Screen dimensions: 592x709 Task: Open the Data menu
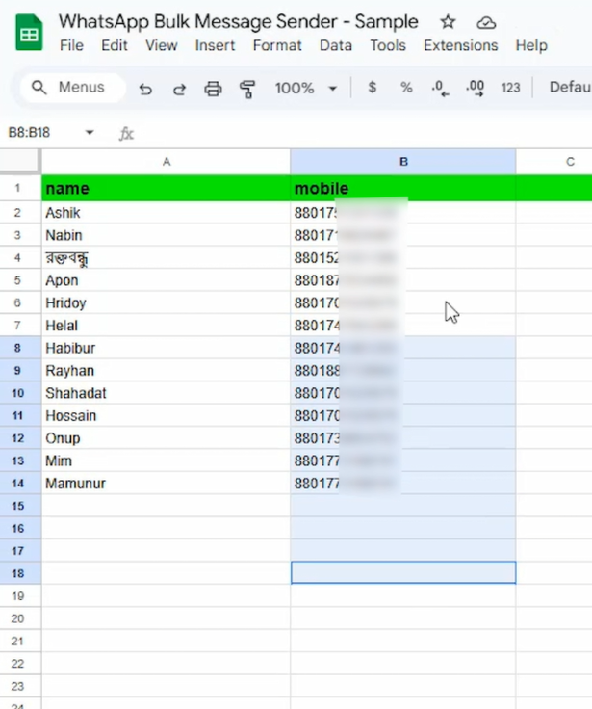click(336, 45)
